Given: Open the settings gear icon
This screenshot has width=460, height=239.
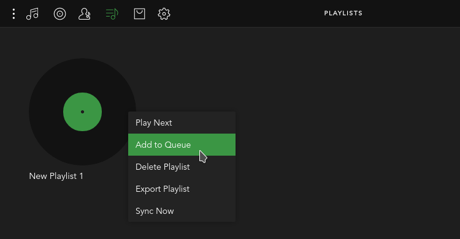Looking at the screenshot, I should [x=164, y=13].
